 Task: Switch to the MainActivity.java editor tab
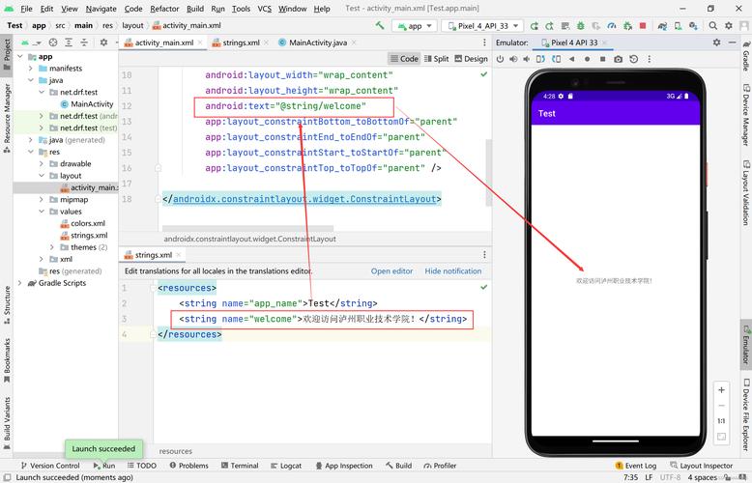(312, 43)
